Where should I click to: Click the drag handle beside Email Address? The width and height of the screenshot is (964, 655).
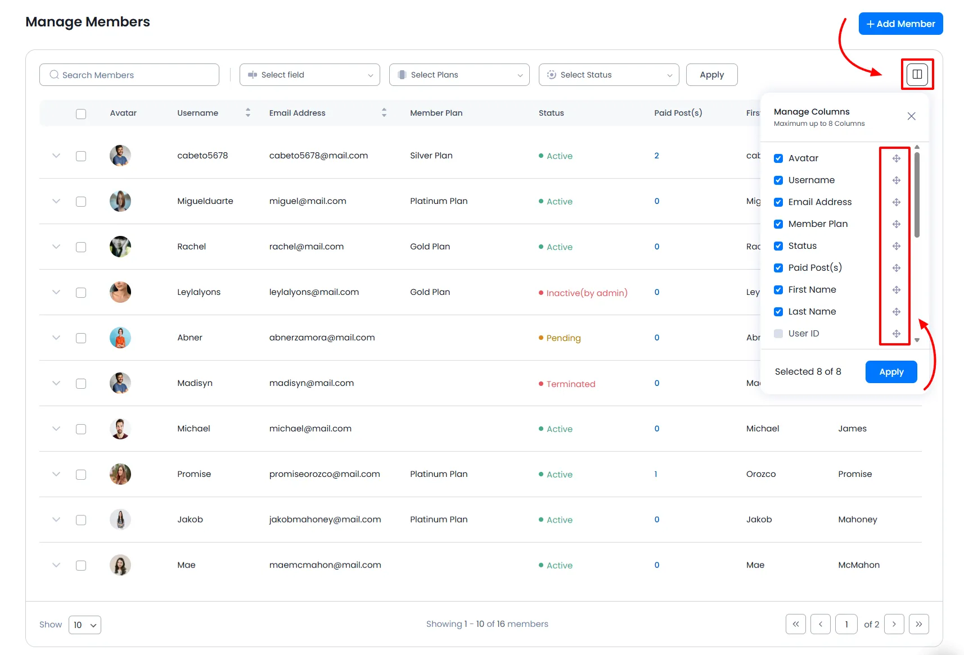(x=897, y=202)
